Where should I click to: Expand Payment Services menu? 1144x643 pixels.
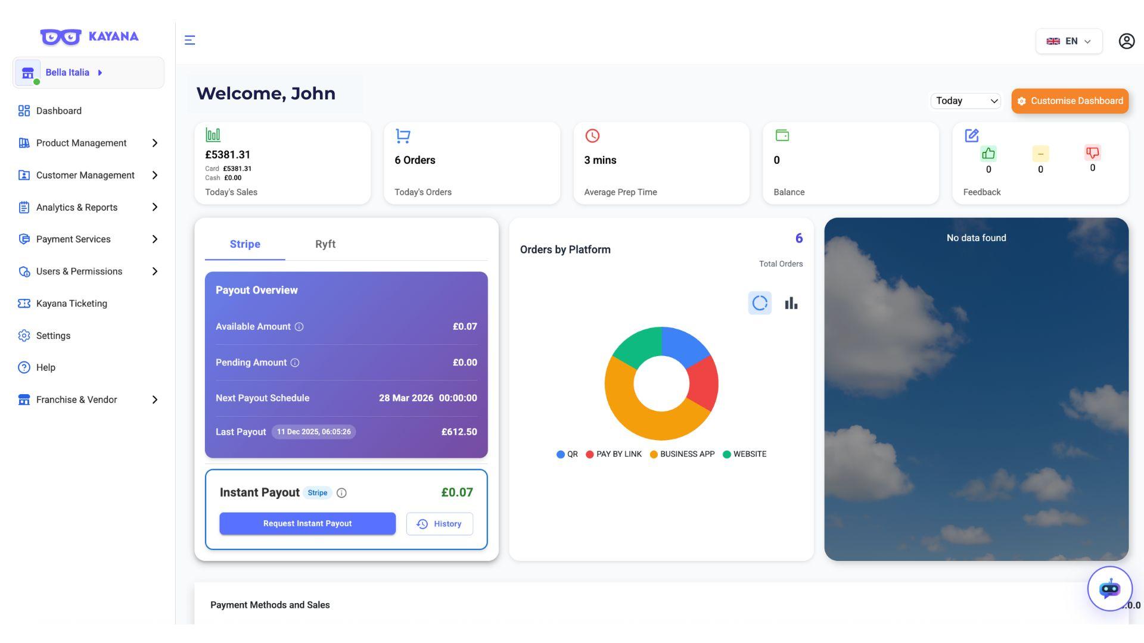89,239
